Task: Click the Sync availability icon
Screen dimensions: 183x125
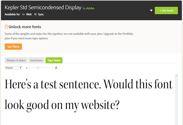Action: point(35,15)
